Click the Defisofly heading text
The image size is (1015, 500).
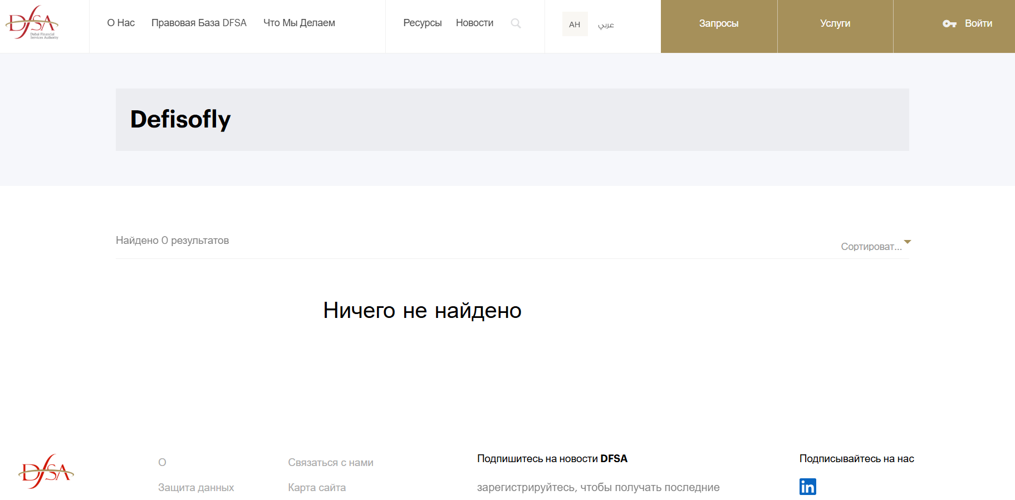click(x=180, y=119)
